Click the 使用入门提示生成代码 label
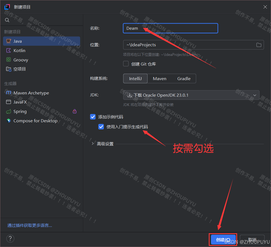Screen dimensions: 271x247 [x=127, y=127]
